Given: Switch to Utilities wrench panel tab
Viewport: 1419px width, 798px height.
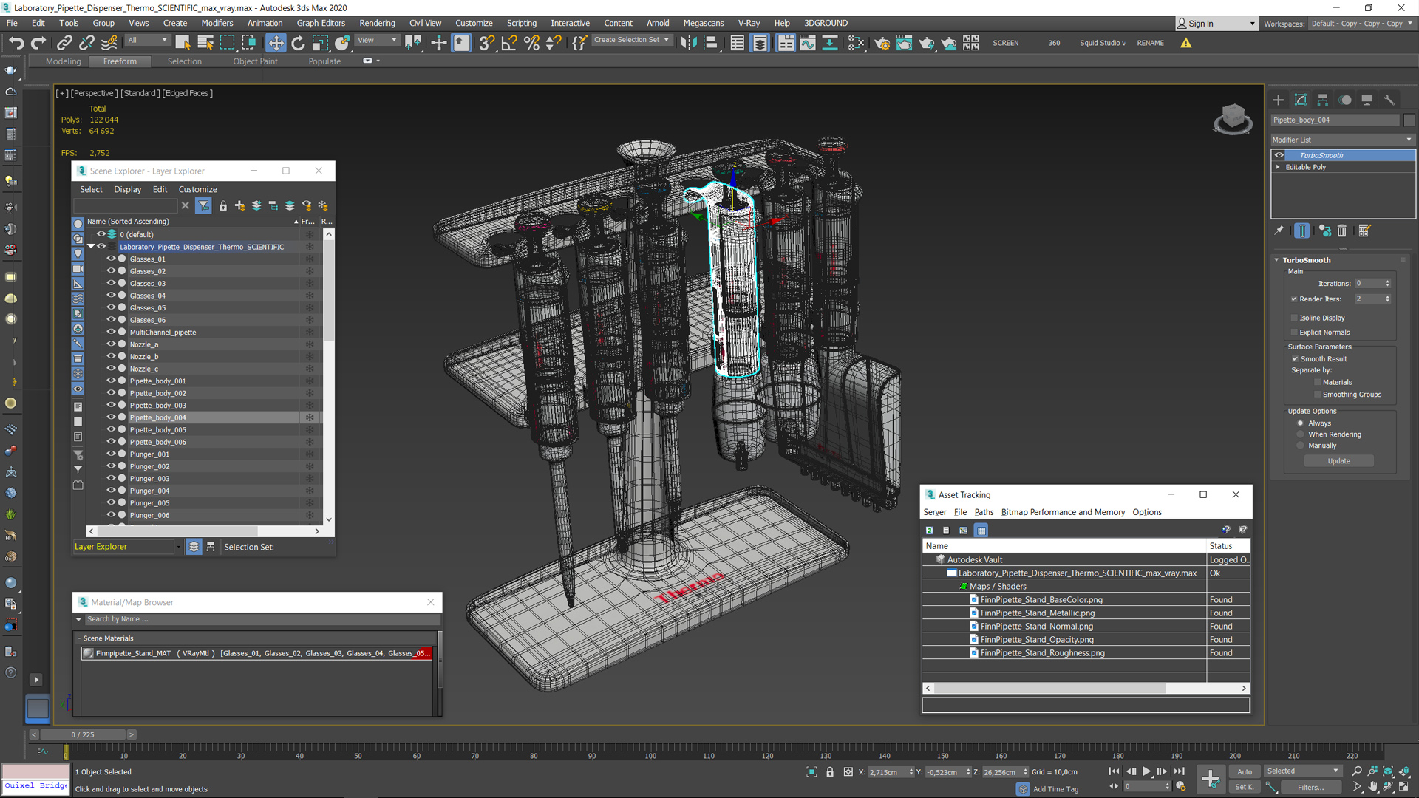Looking at the screenshot, I should pos(1389,100).
